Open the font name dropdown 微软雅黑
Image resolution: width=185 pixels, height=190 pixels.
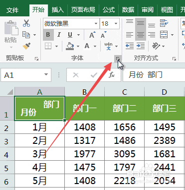(x=96, y=23)
